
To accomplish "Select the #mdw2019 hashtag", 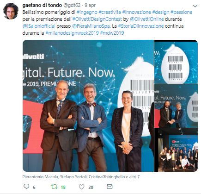I will pos(112,33).
